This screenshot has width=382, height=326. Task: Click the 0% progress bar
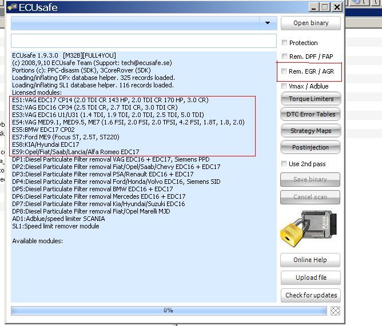pyautogui.click(x=169, y=311)
